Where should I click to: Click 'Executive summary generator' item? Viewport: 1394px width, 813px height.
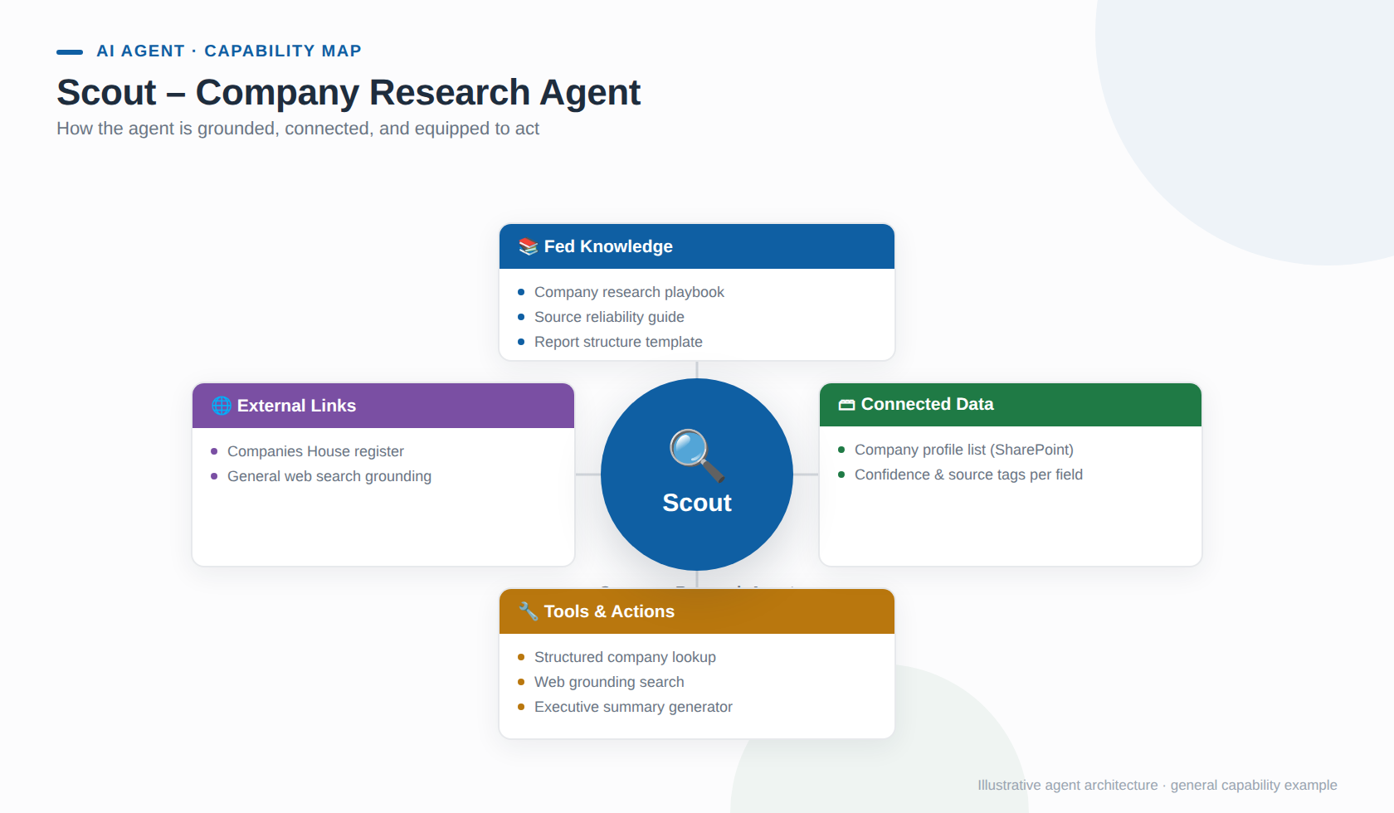[x=633, y=707]
